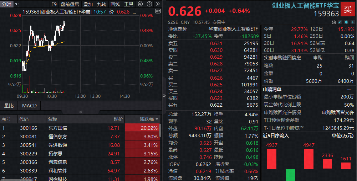Open the 画线 drawing tools
Screen dimensions: 357x181
pyautogui.click(x=115, y=4)
